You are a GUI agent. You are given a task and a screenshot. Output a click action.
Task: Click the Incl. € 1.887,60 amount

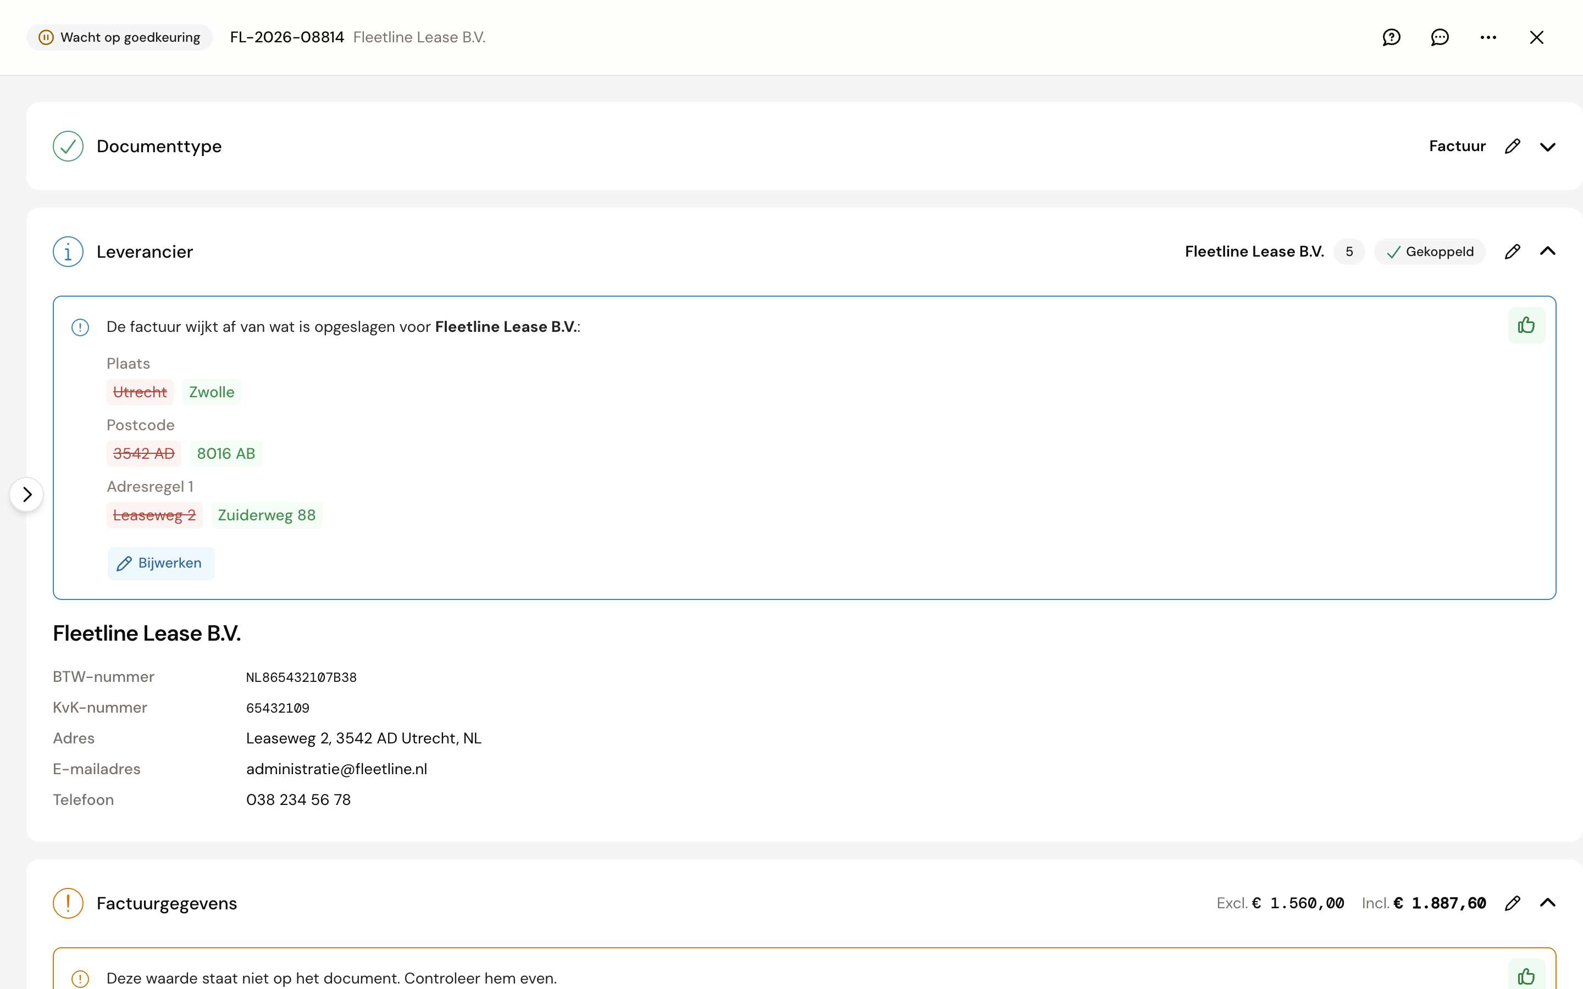point(1424,903)
